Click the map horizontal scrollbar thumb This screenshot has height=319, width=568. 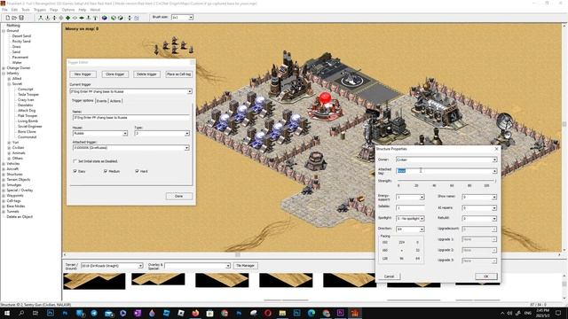pyautogui.click(x=238, y=255)
